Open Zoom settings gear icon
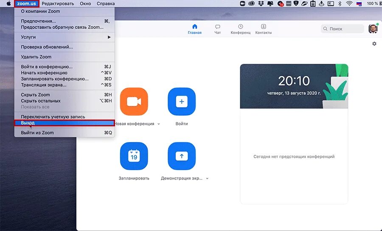Image resolution: width=382 pixels, height=231 pixels. (374, 44)
